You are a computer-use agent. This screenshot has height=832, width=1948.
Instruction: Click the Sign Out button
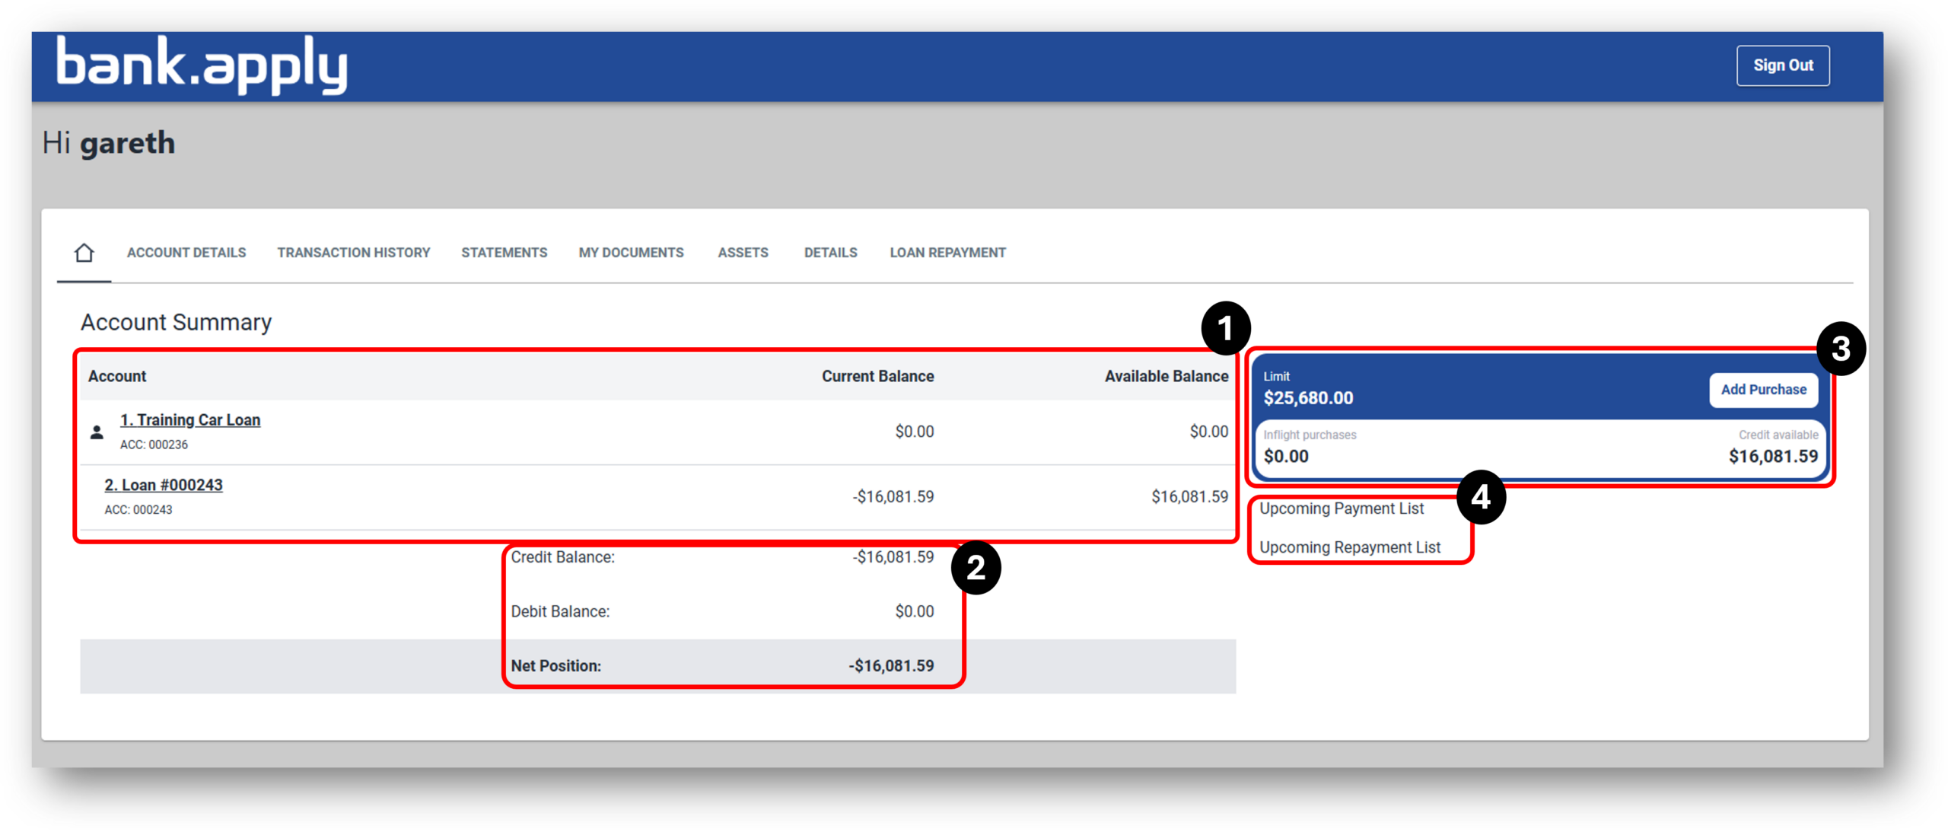click(x=1783, y=65)
